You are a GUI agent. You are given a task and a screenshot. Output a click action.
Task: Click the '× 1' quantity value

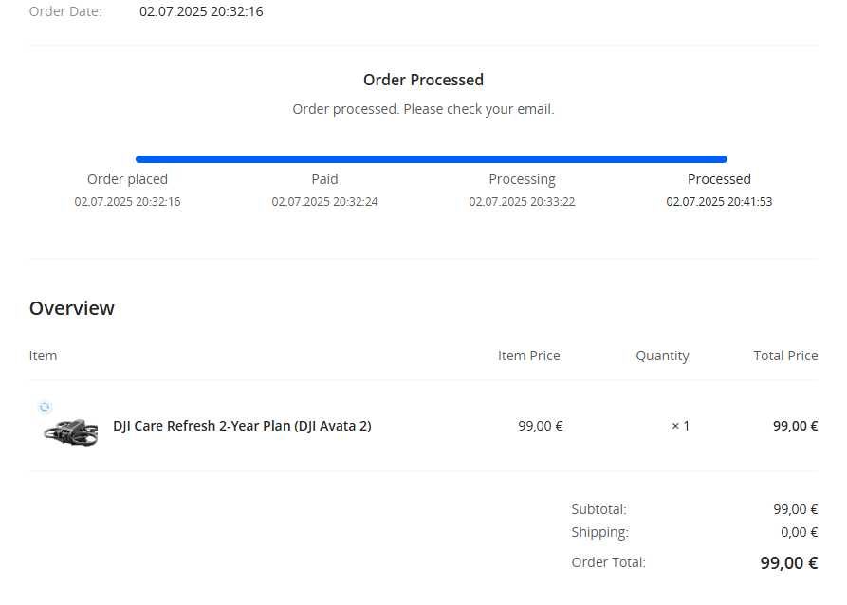pyautogui.click(x=680, y=426)
